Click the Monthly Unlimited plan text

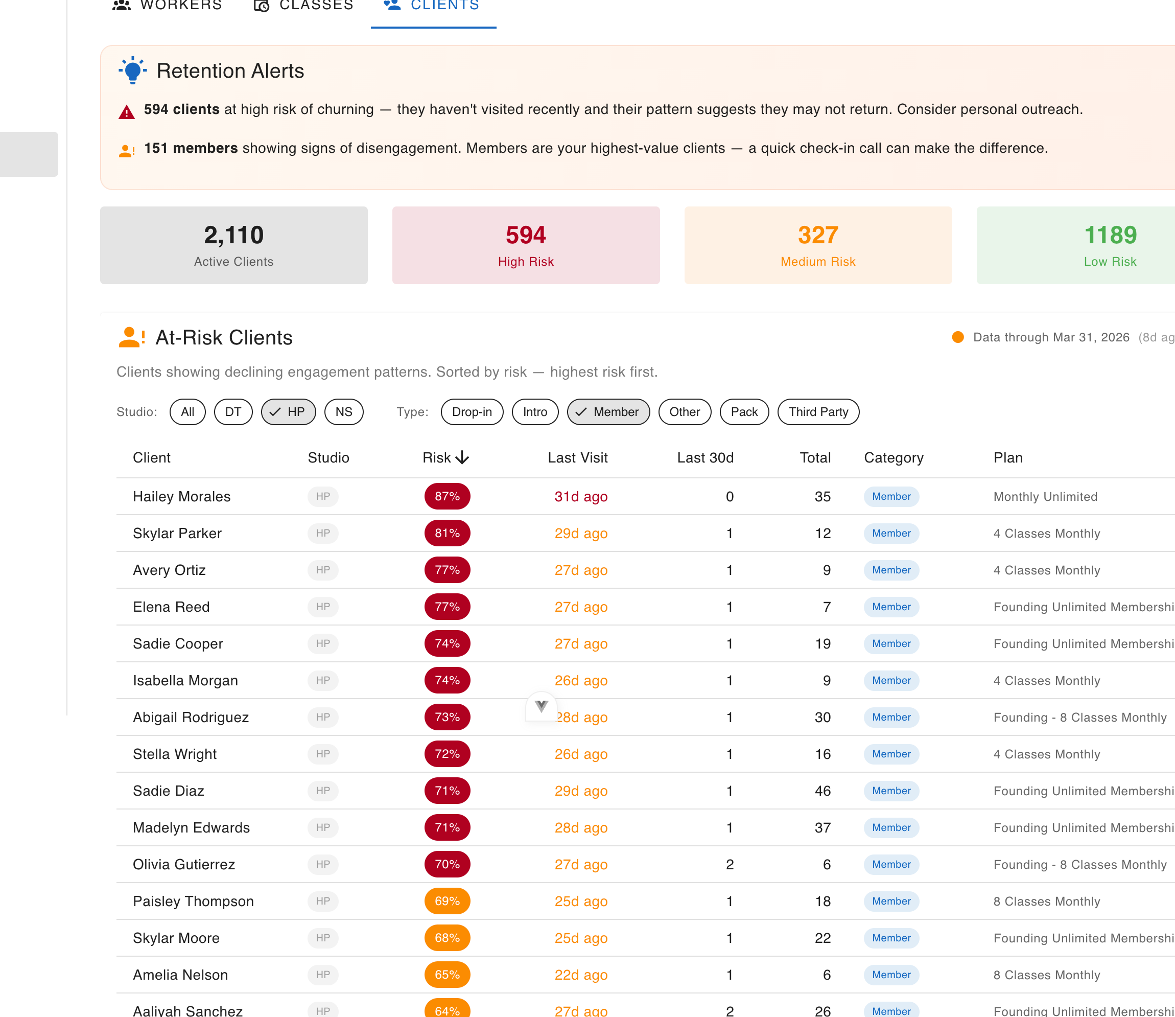pos(1045,497)
